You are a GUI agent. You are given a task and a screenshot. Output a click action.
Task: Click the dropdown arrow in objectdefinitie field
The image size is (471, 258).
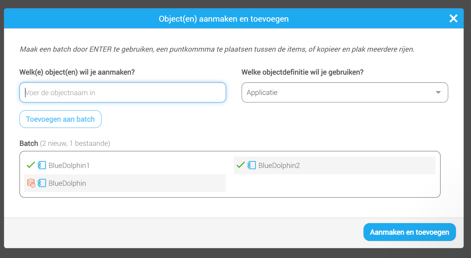click(438, 92)
